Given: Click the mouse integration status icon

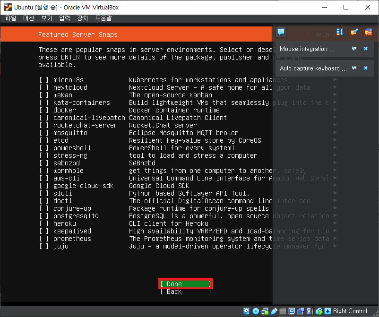Looking at the screenshot, I should (319, 311).
